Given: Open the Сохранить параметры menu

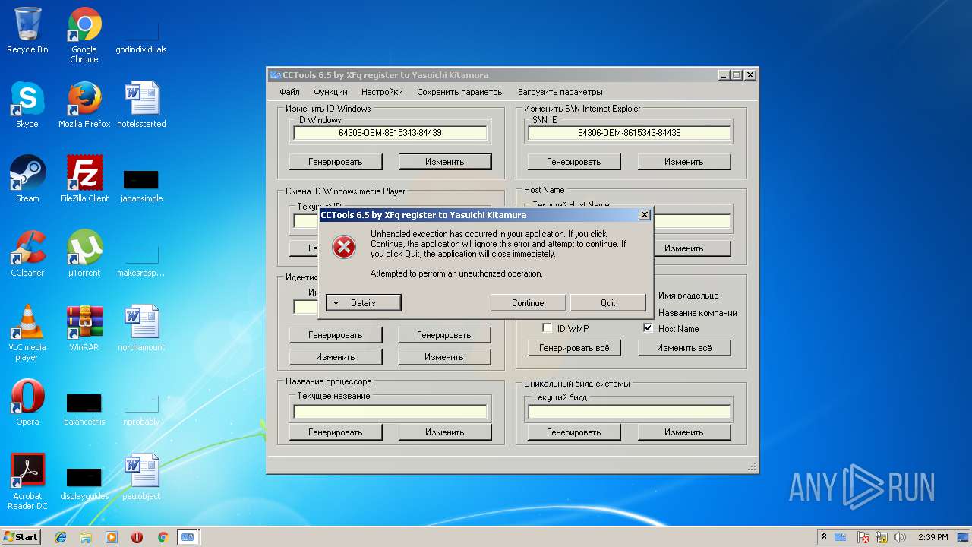Looking at the screenshot, I should (x=460, y=92).
